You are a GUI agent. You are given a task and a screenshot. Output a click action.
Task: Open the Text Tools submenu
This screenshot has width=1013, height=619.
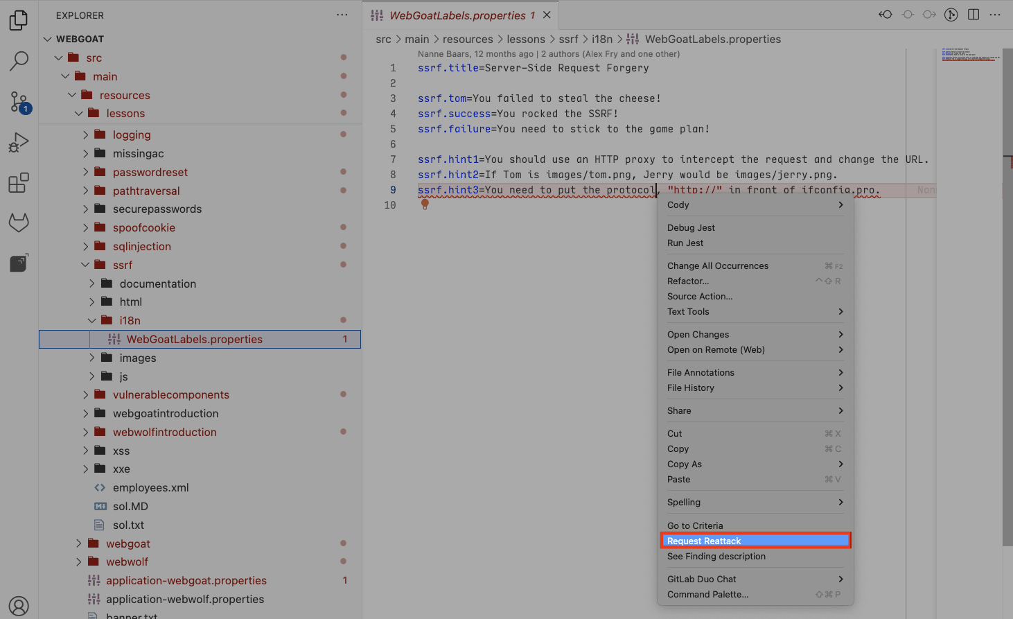click(x=755, y=311)
